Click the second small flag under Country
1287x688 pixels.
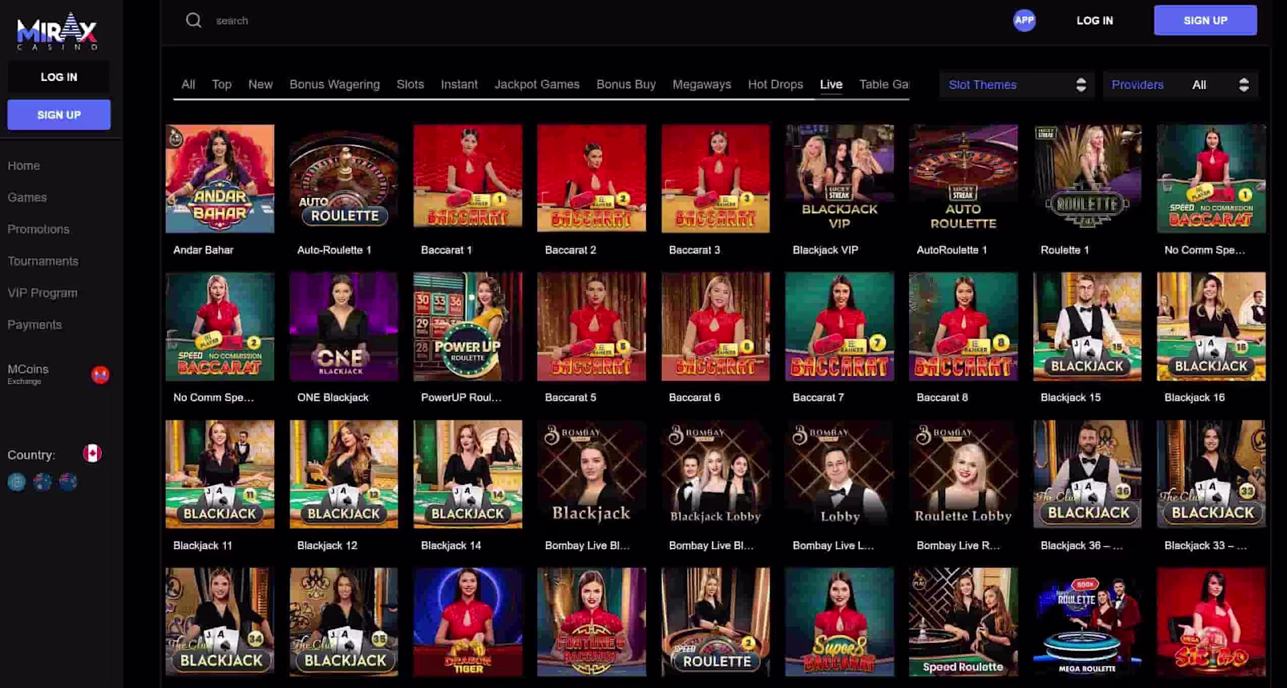[42, 482]
